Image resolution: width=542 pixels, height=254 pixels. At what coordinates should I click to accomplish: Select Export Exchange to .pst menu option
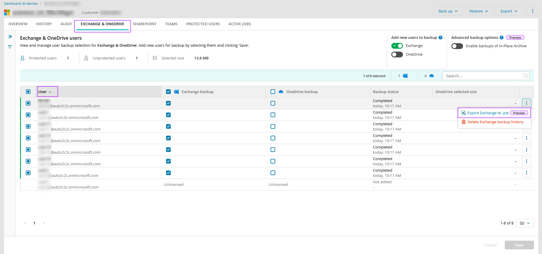[488, 113]
